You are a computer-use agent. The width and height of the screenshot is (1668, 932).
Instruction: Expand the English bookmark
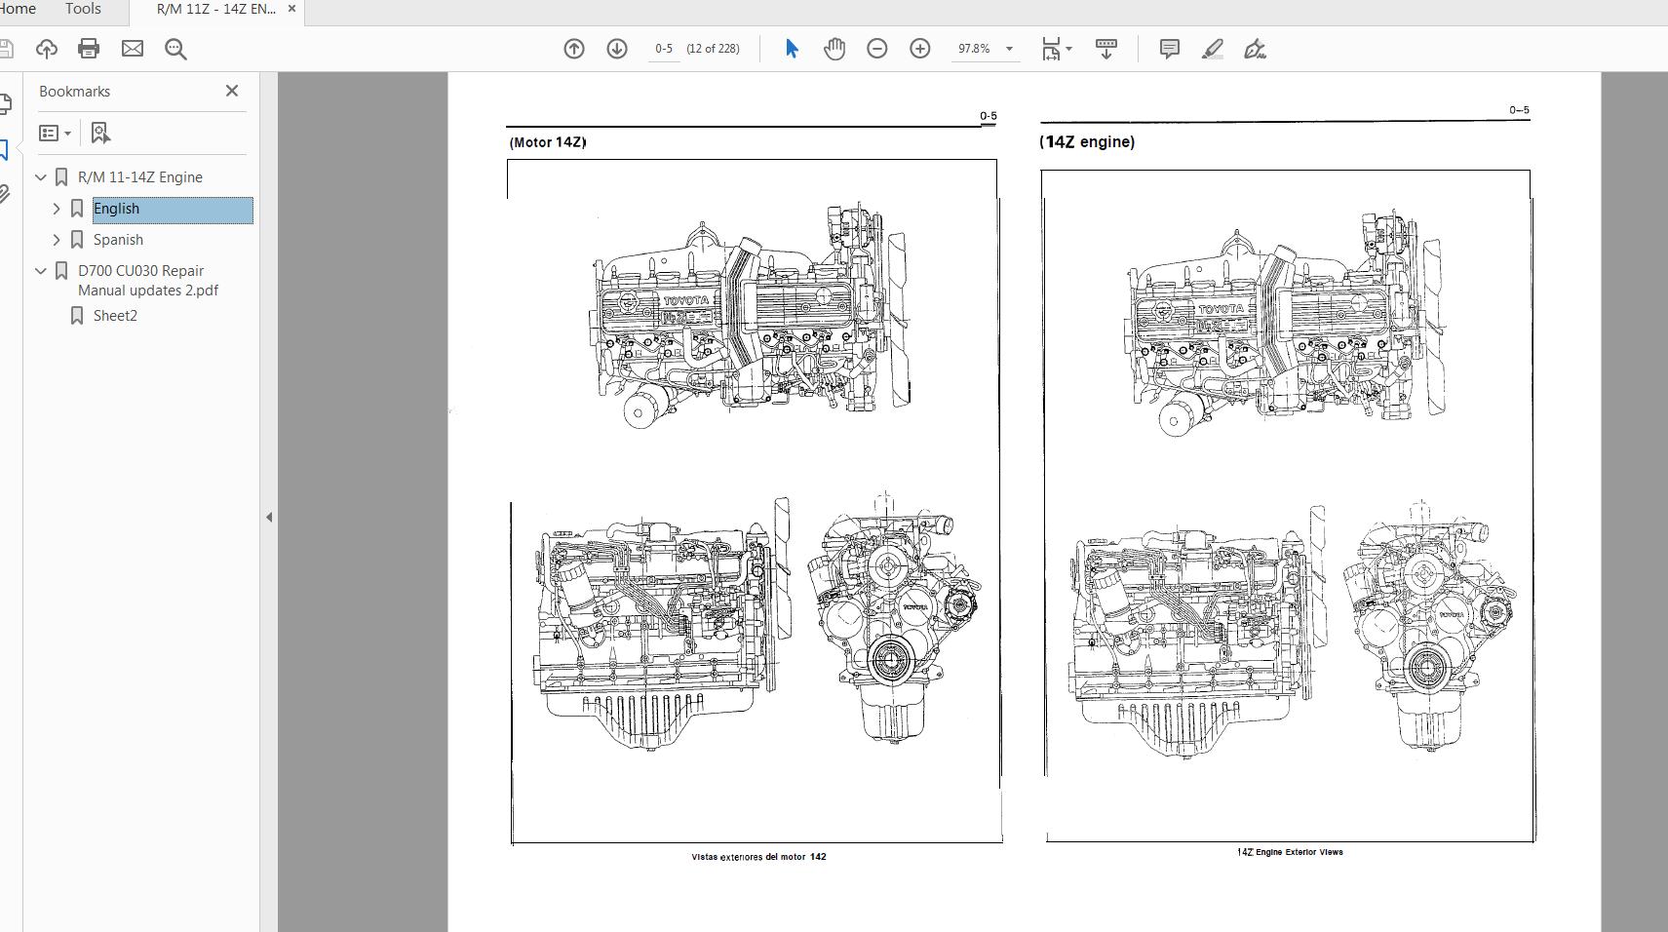pos(57,209)
